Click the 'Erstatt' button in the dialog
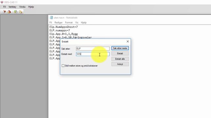 (x=120, y=53)
